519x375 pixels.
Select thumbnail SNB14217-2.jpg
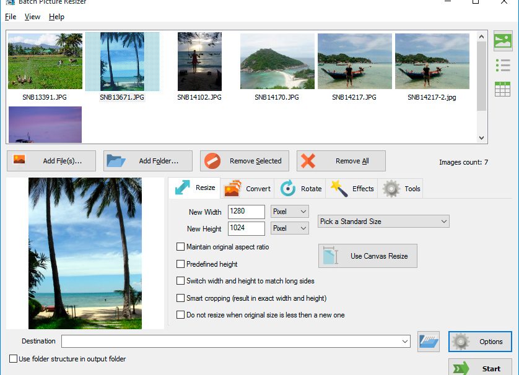[432, 61]
